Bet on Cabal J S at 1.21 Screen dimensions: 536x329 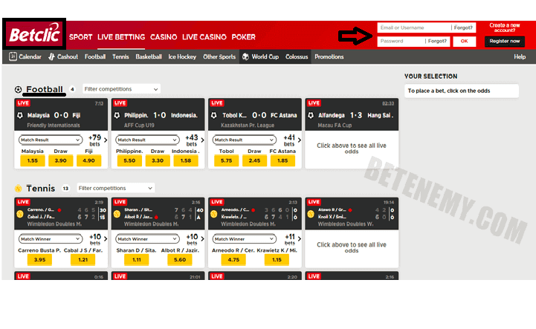(x=83, y=260)
